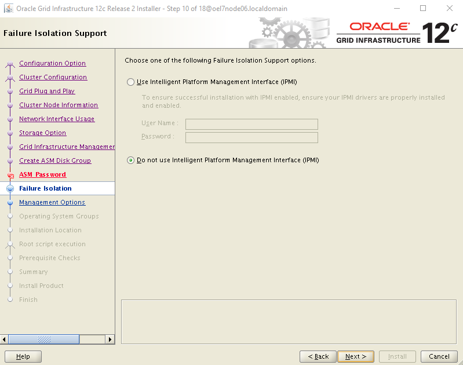This screenshot has width=463, height=365.
Task: Jump to Cluster Node Information step
Action: (x=59, y=105)
